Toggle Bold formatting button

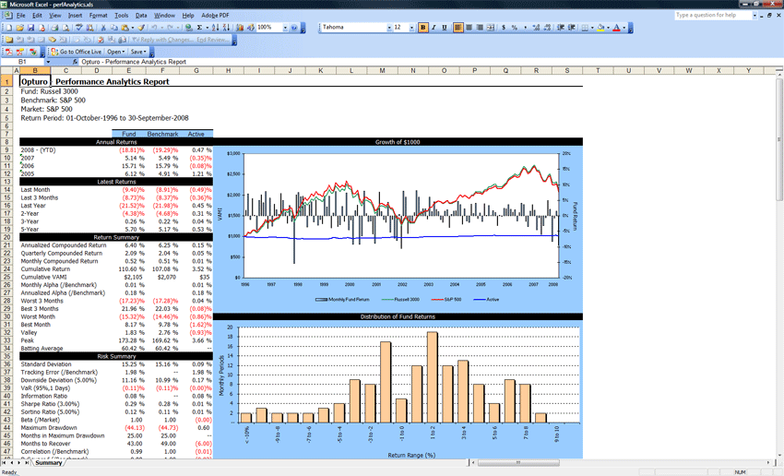pyautogui.click(x=422, y=28)
